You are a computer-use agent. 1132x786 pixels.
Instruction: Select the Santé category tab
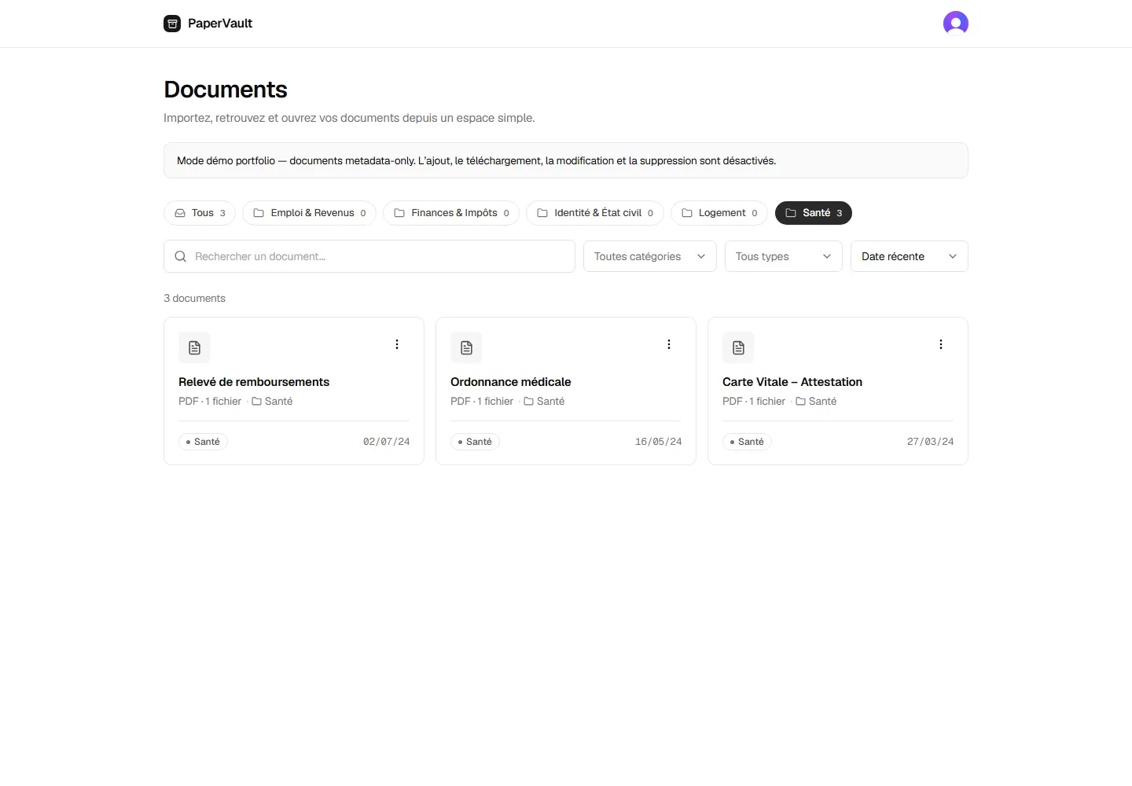(x=814, y=213)
